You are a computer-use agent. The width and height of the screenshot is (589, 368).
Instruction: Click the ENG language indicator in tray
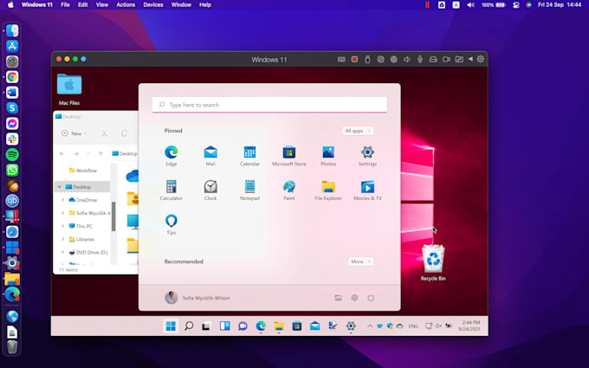click(x=413, y=326)
